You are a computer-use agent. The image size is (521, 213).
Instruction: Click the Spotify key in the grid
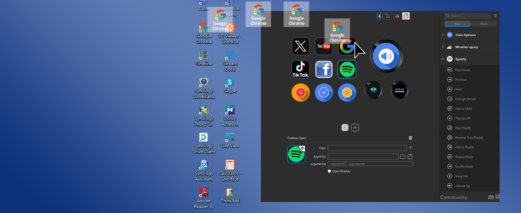(347, 69)
